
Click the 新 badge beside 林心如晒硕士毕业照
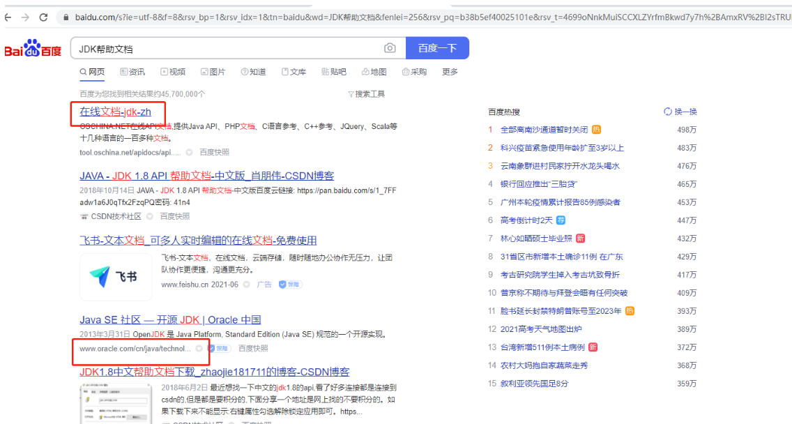point(580,238)
